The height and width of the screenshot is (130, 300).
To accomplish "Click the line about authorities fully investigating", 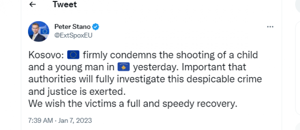I will tap(145, 79).
